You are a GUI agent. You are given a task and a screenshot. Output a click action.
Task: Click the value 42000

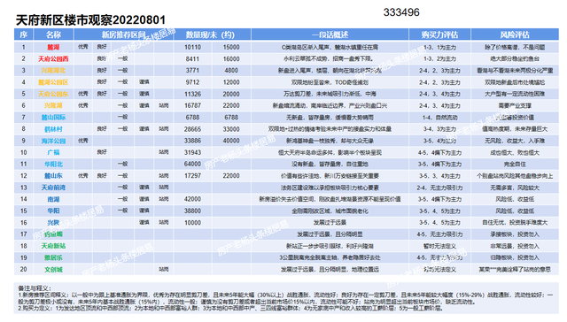click(x=192, y=199)
